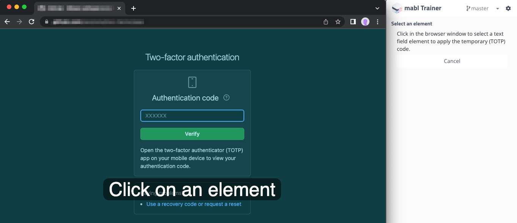Click the phone device icon
The image size is (517, 223).
click(192, 82)
